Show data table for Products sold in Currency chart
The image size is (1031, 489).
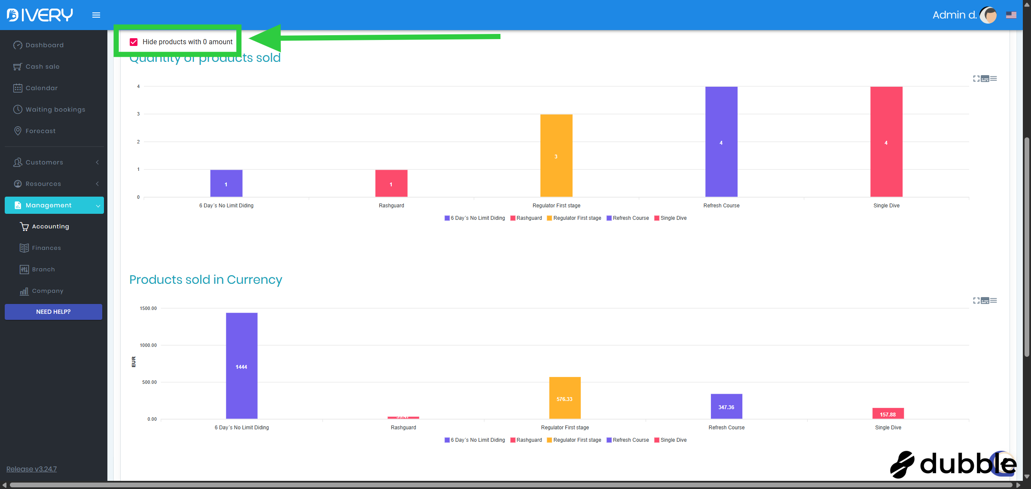click(985, 301)
